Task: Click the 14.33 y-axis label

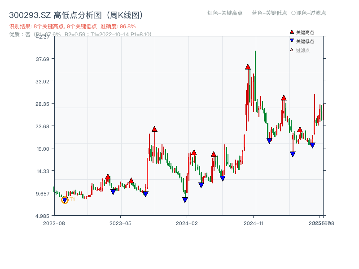Action: pos(43,171)
